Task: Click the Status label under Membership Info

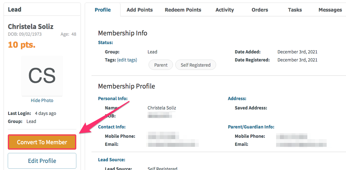Action: coord(105,42)
